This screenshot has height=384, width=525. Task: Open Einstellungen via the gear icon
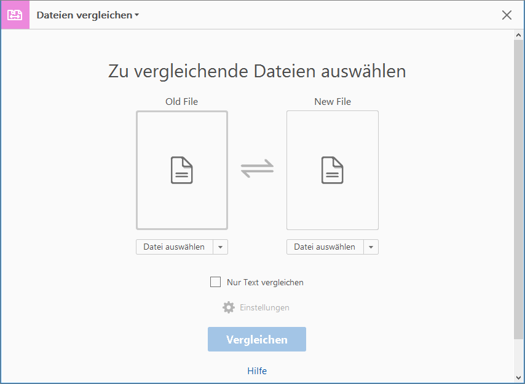(228, 307)
